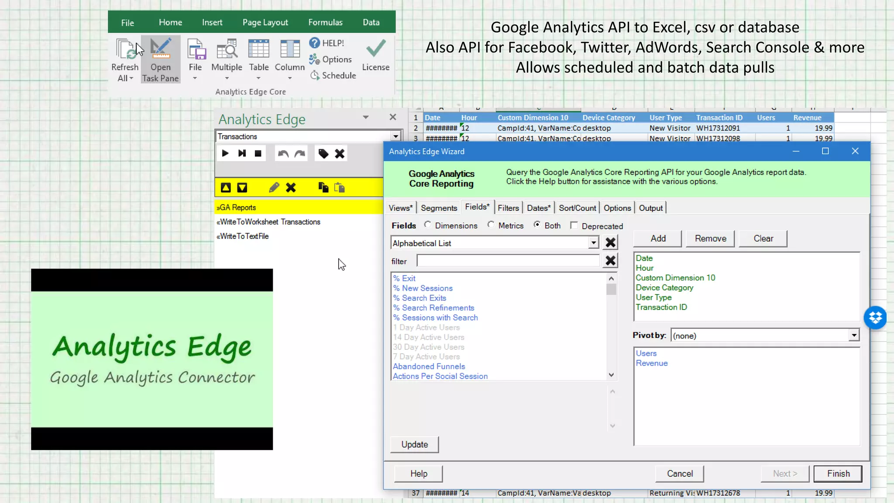Click the Table ribbon icon
Screen dimensions: 894x503
pyautogui.click(x=259, y=49)
